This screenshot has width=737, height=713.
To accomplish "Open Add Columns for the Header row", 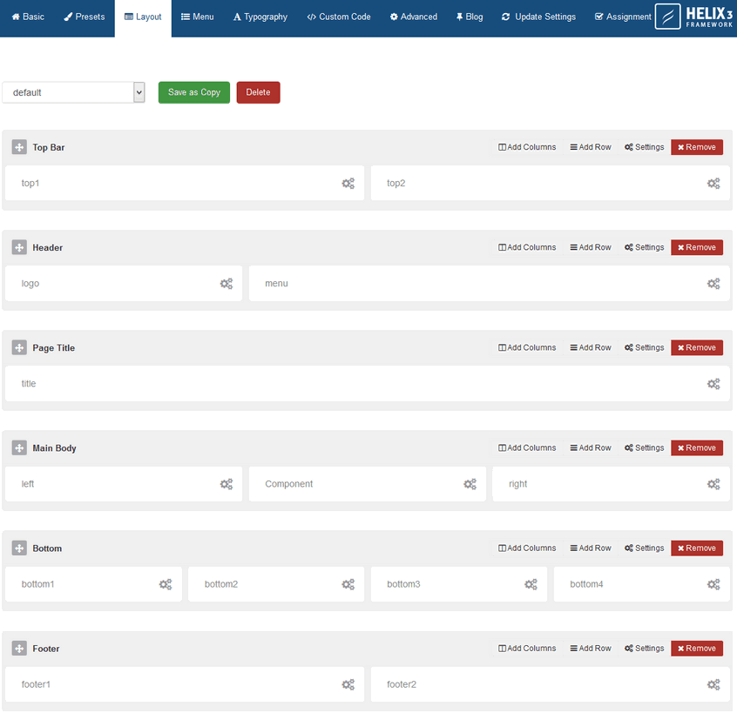I will (527, 248).
